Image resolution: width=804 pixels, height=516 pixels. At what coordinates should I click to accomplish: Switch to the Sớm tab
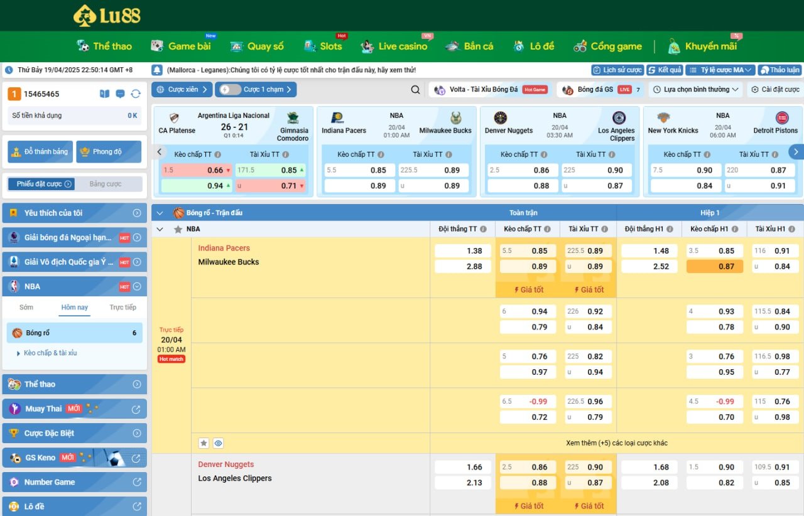26,308
